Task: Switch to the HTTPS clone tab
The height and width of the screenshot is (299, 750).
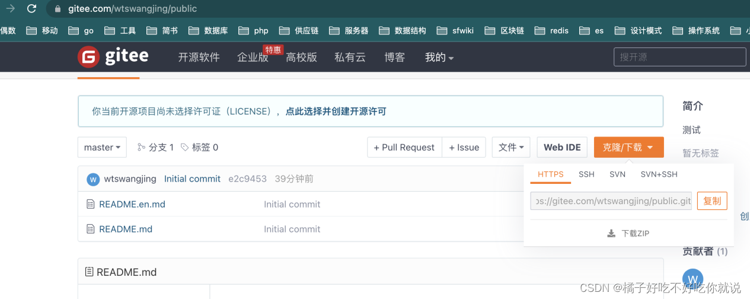Action: (x=551, y=174)
